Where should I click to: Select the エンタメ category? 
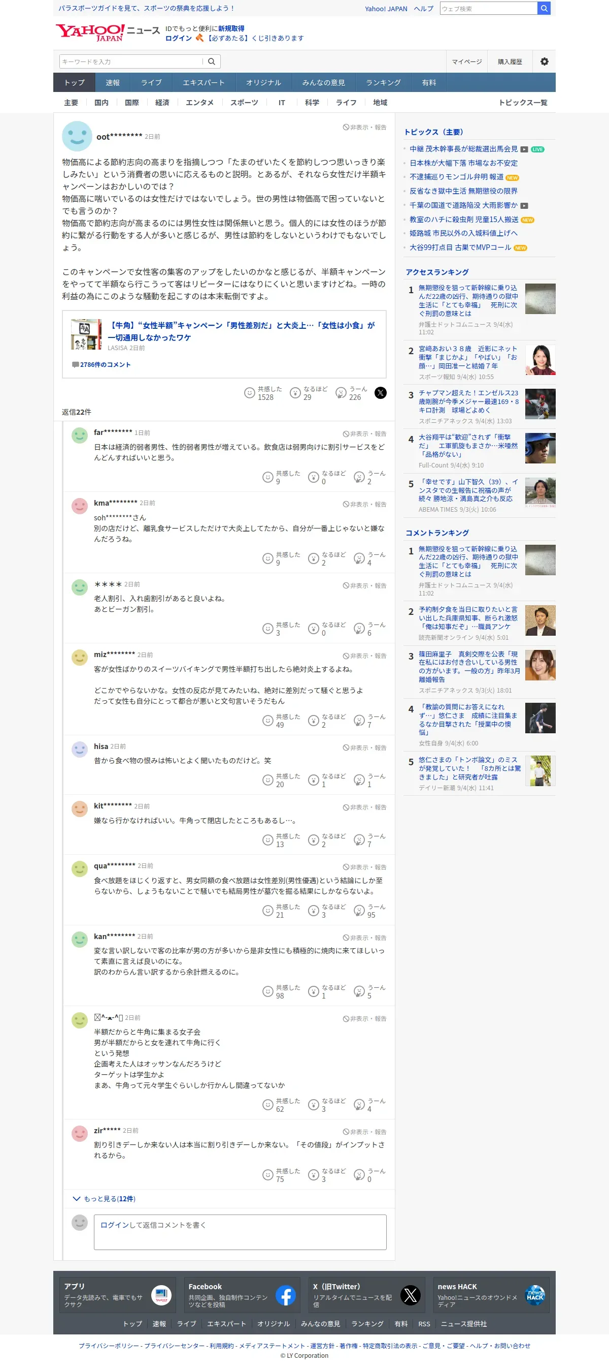pyautogui.click(x=199, y=103)
